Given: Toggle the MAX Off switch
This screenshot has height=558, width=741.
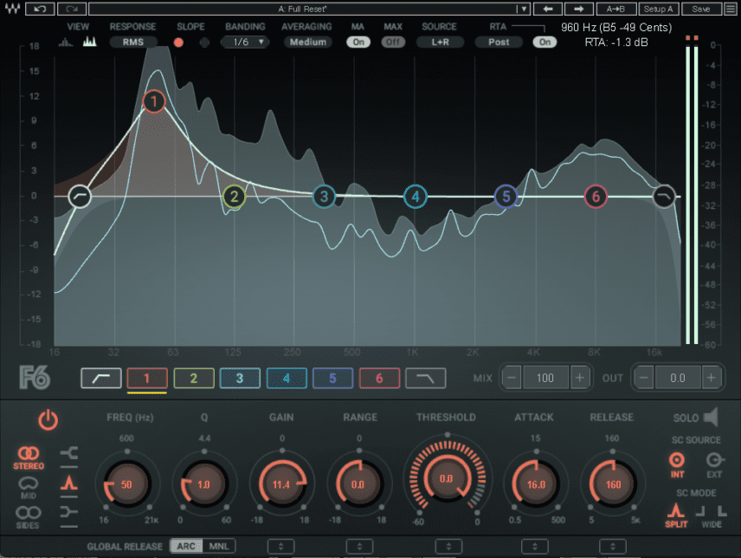Looking at the screenshot, I should 393,42.
